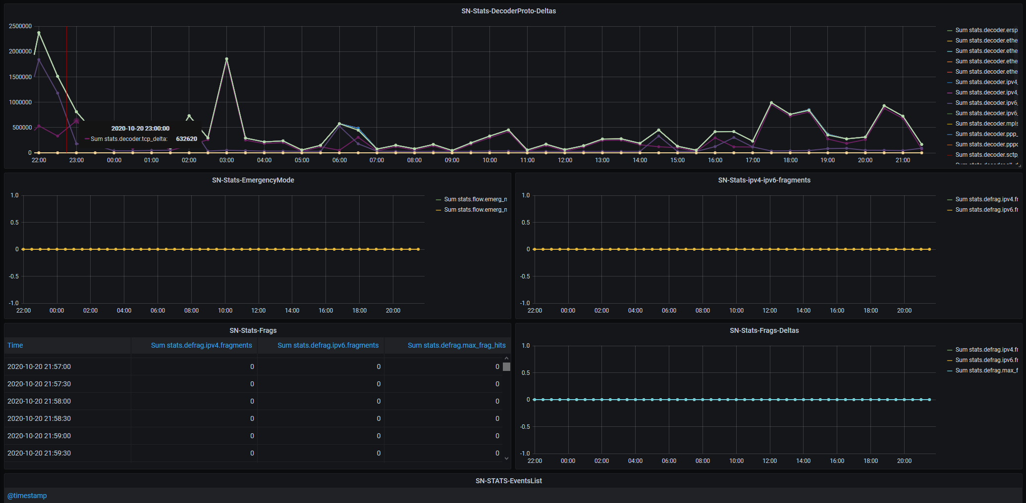The image size is (1026, 503).
Task: Sort by Sum stats.defrag.ipv6.fragments column header
Action: coord(327,345)
